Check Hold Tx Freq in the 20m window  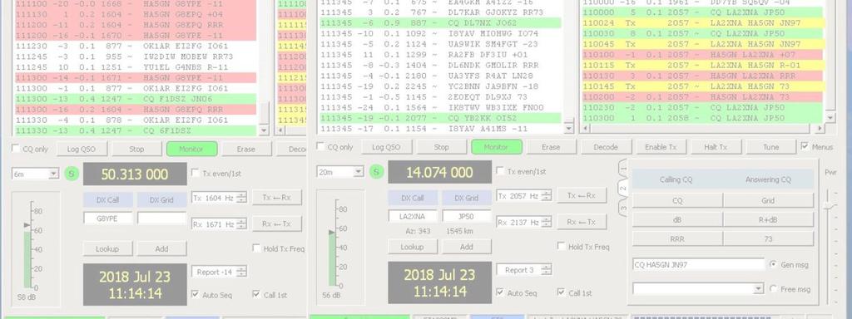click(561, 246)
